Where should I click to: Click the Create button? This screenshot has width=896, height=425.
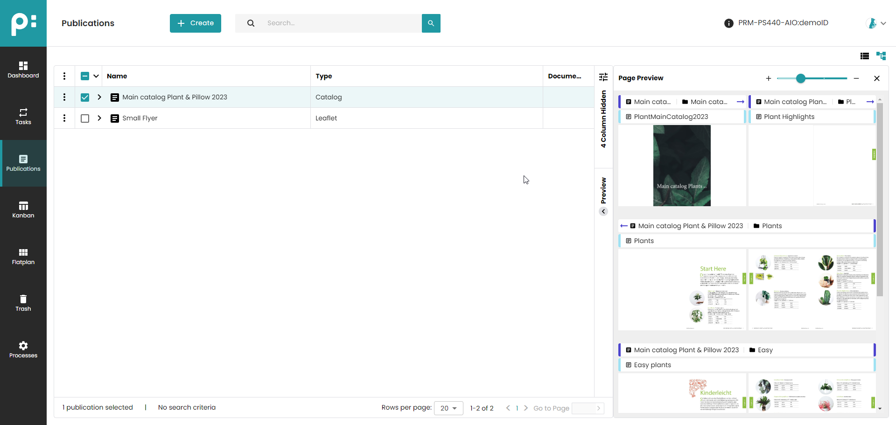pyautogui.click(x=195, y=23)
